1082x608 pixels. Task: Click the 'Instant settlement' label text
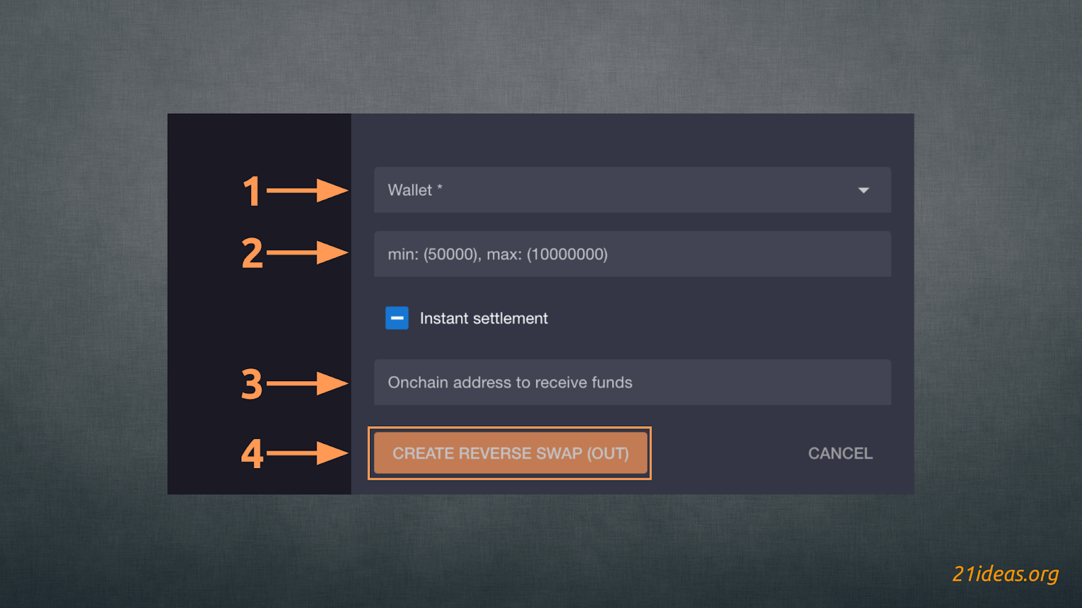[x=484, y=318]
